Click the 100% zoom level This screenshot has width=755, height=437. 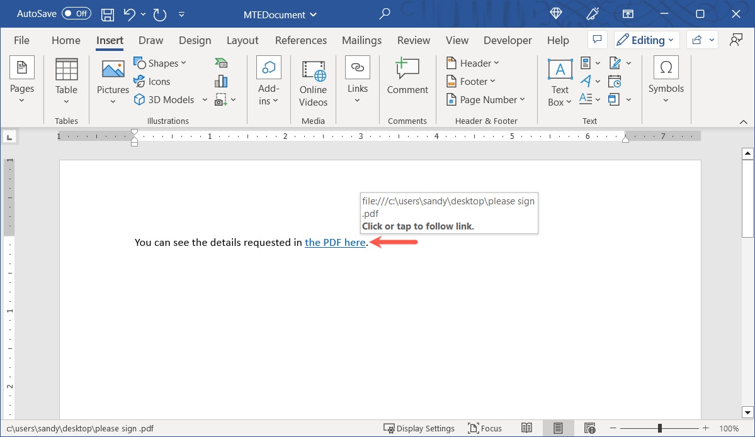729,428
